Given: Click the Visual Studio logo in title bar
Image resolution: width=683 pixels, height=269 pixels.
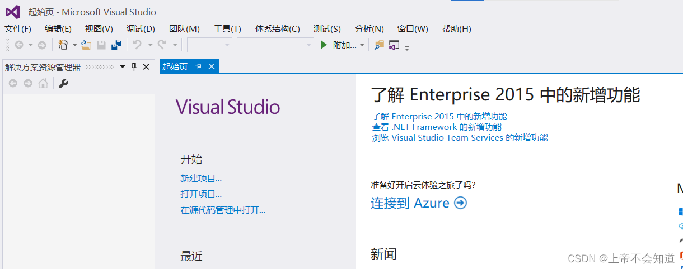Looking at the screenshot, I should pyautogui.click(x=13, y=12).
